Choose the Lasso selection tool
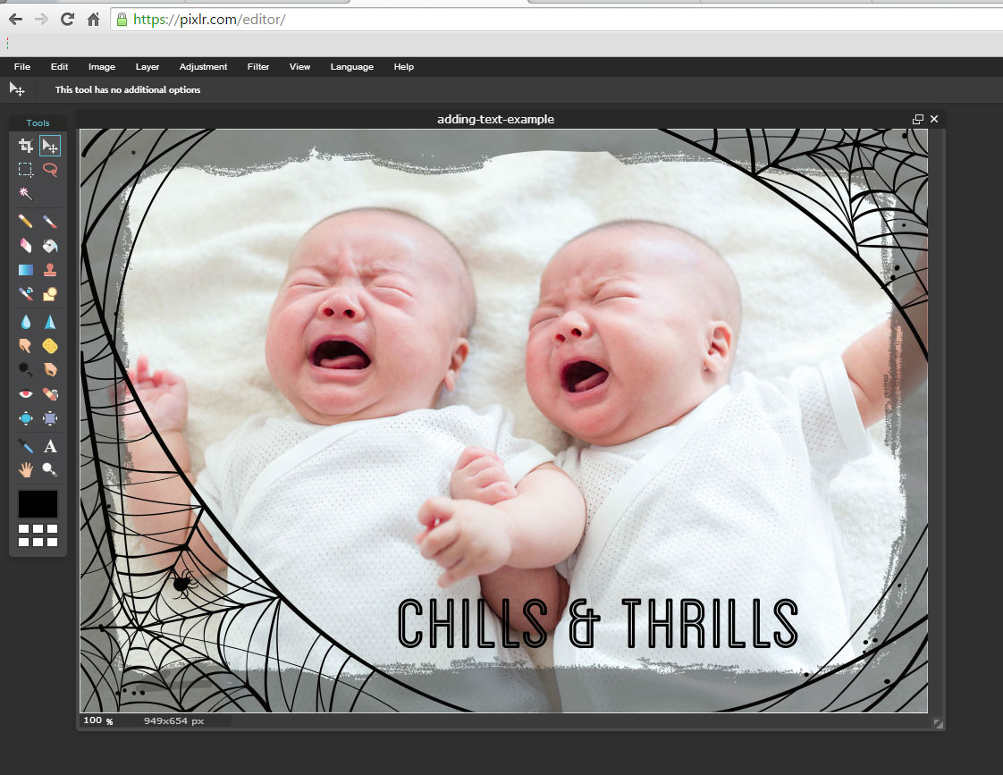Screen dimensions: 1003x775 [x=50, y=169]
